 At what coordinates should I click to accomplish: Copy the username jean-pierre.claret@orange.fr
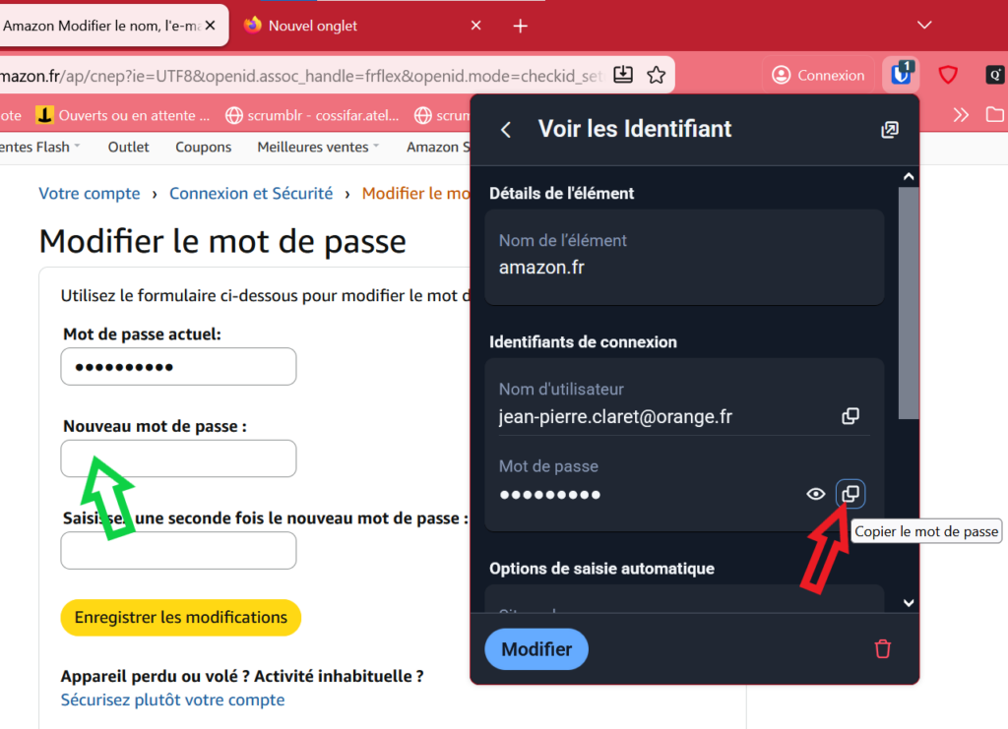pyautogui.click(x=850, y=416)
